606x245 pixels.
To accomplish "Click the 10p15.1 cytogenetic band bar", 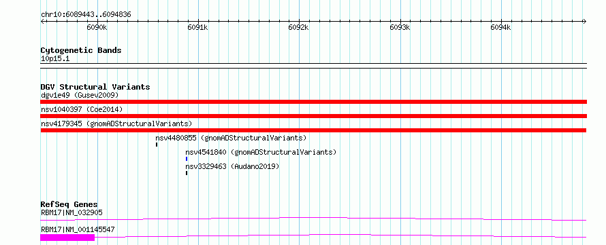I will coord(313,65).
